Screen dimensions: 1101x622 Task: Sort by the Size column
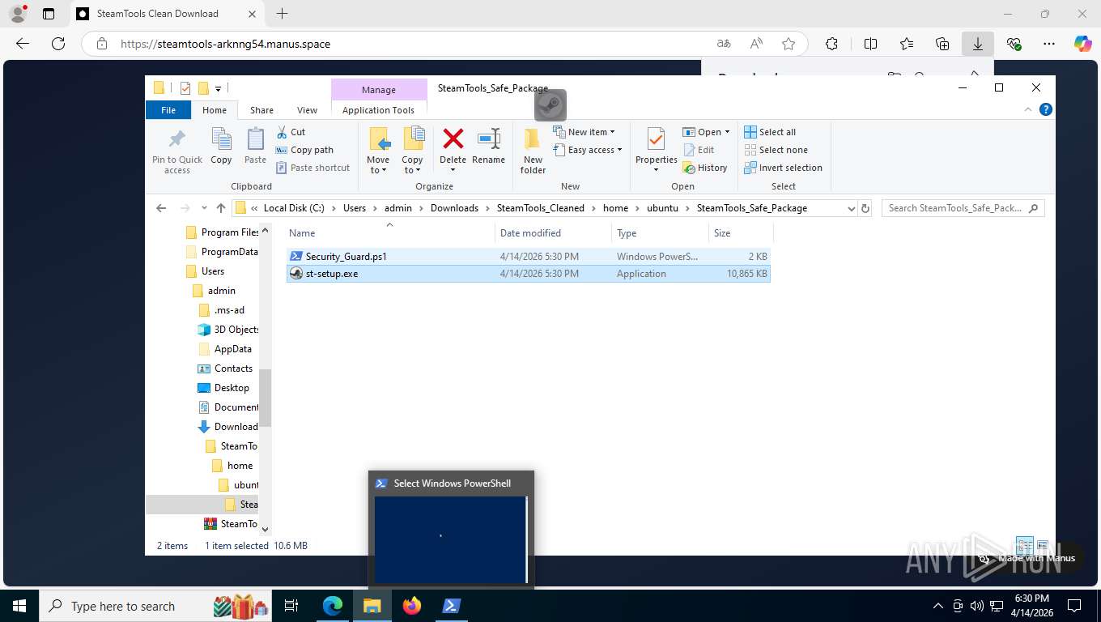tap(741, 233)
